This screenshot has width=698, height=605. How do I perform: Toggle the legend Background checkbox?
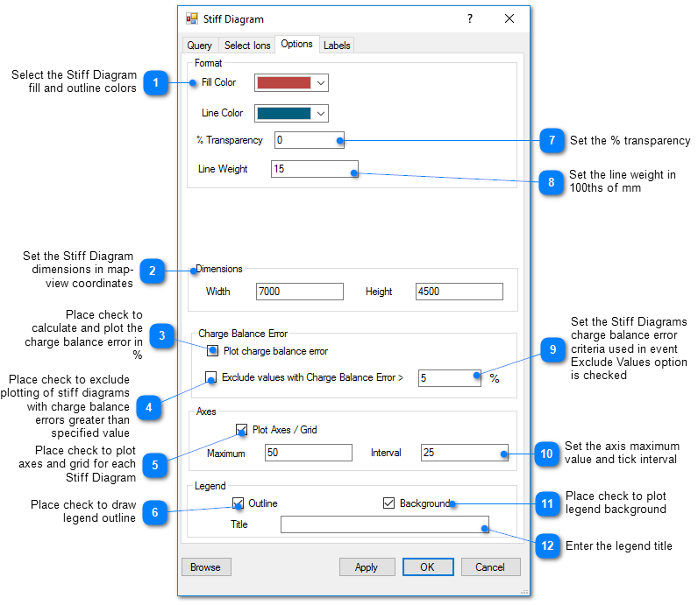coord(389,503)
